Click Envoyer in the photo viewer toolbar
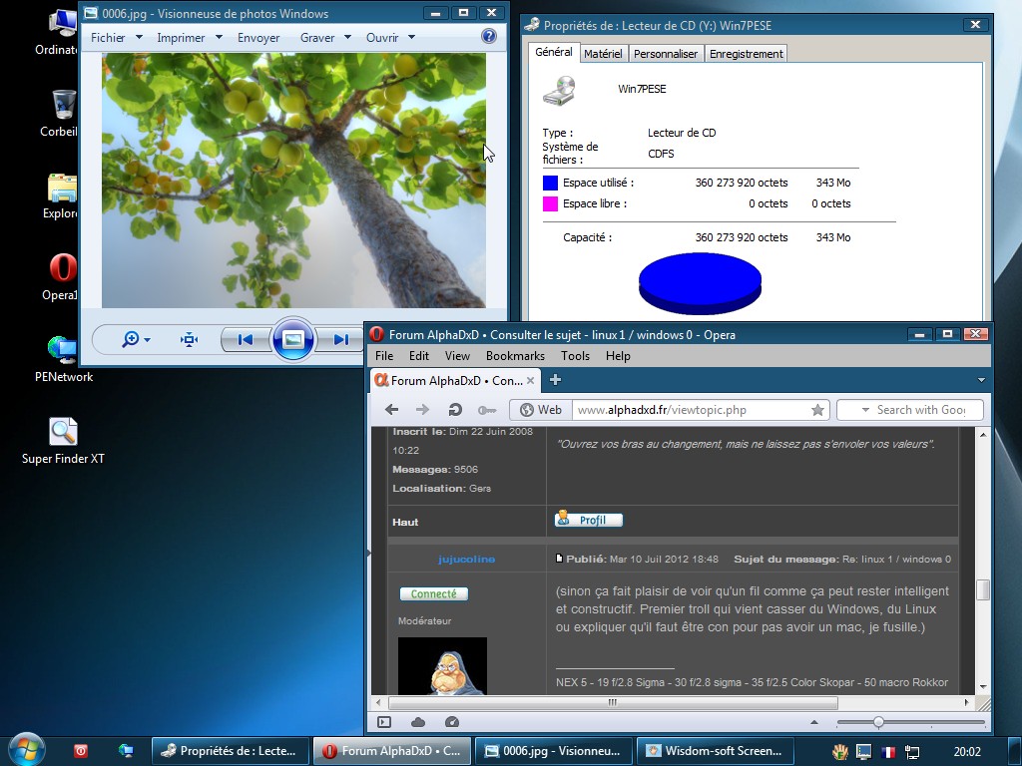1022x766 pixels. [x=258, y=38]
